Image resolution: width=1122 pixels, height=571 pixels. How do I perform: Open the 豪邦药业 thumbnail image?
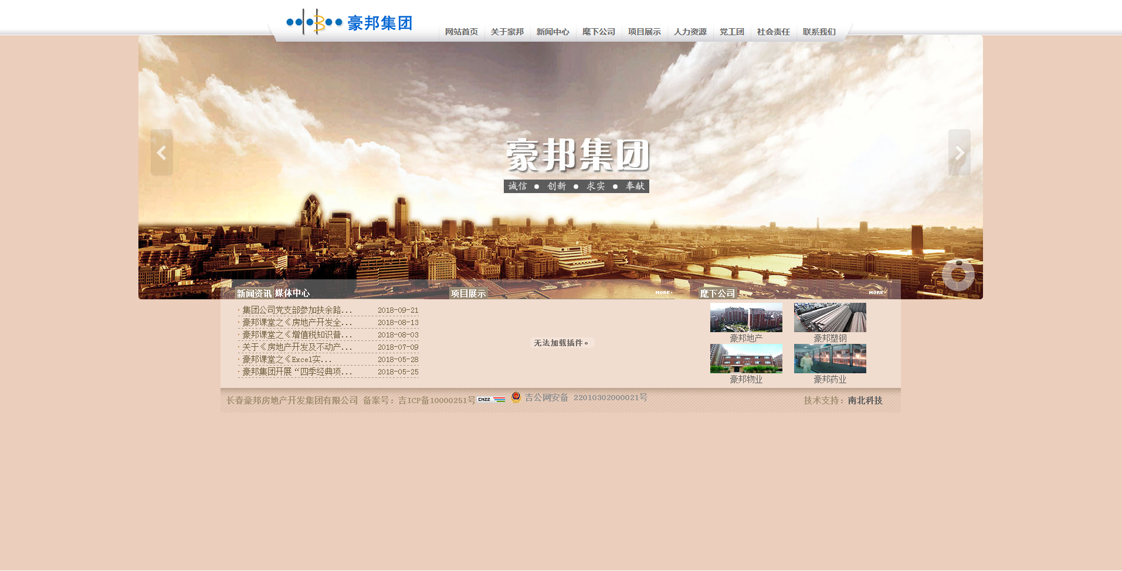[x=830, y=359]
